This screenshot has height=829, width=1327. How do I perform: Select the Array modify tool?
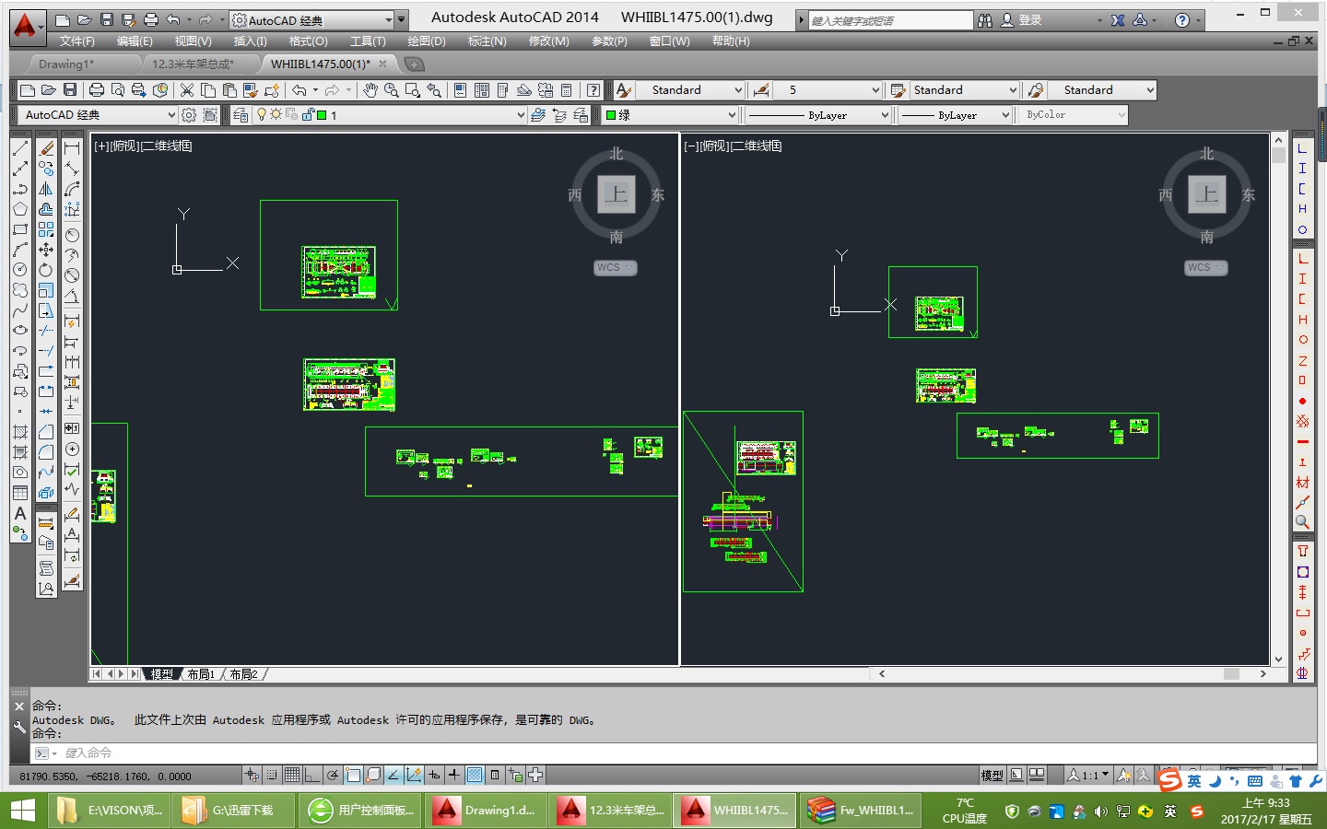[46, 229]
